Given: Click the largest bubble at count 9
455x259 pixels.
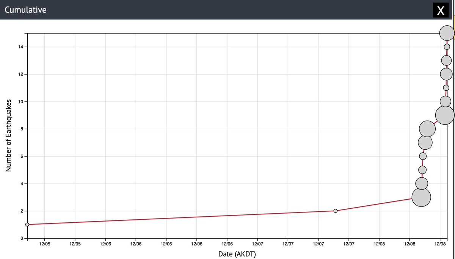Looking at the screenshot, I should tap(445, 115).
